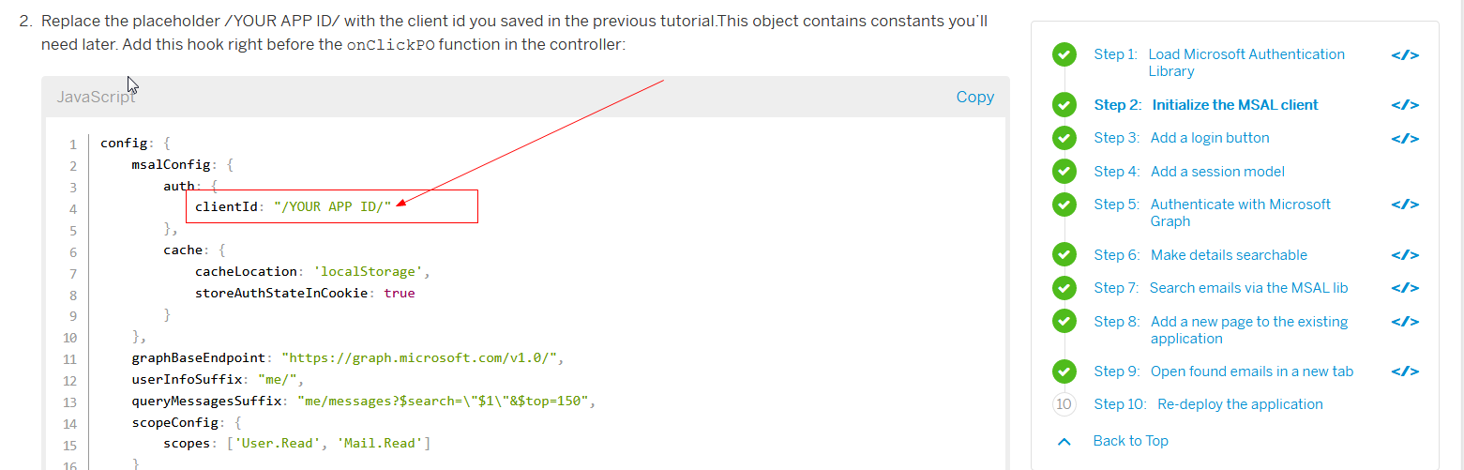Click the code icon beside Step 5

(x=1405, y=205)
